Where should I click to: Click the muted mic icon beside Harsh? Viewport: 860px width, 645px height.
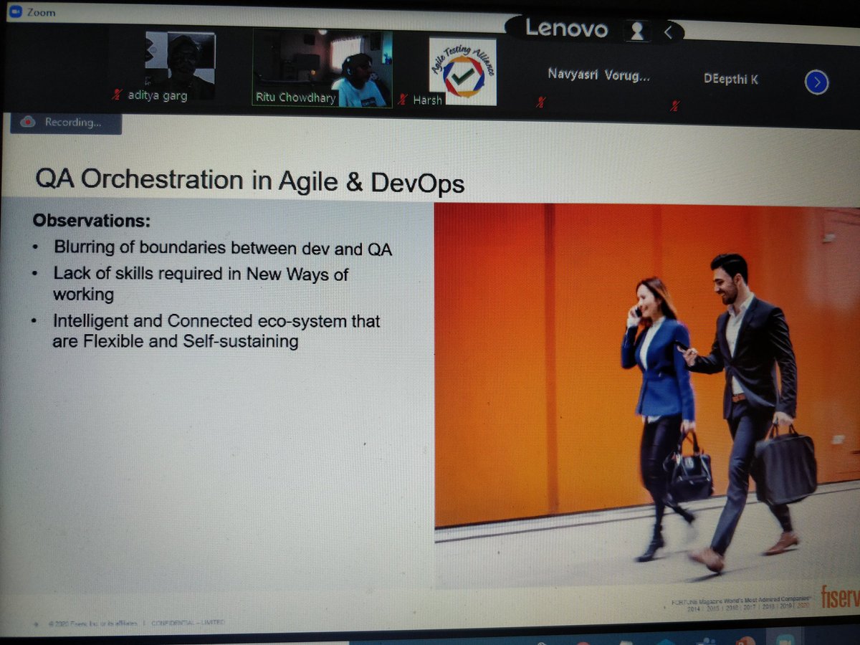point(403,100)
